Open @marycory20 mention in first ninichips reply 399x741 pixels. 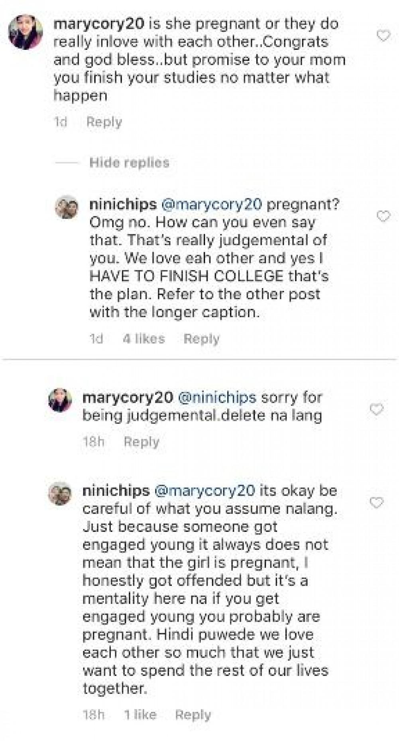211,204
